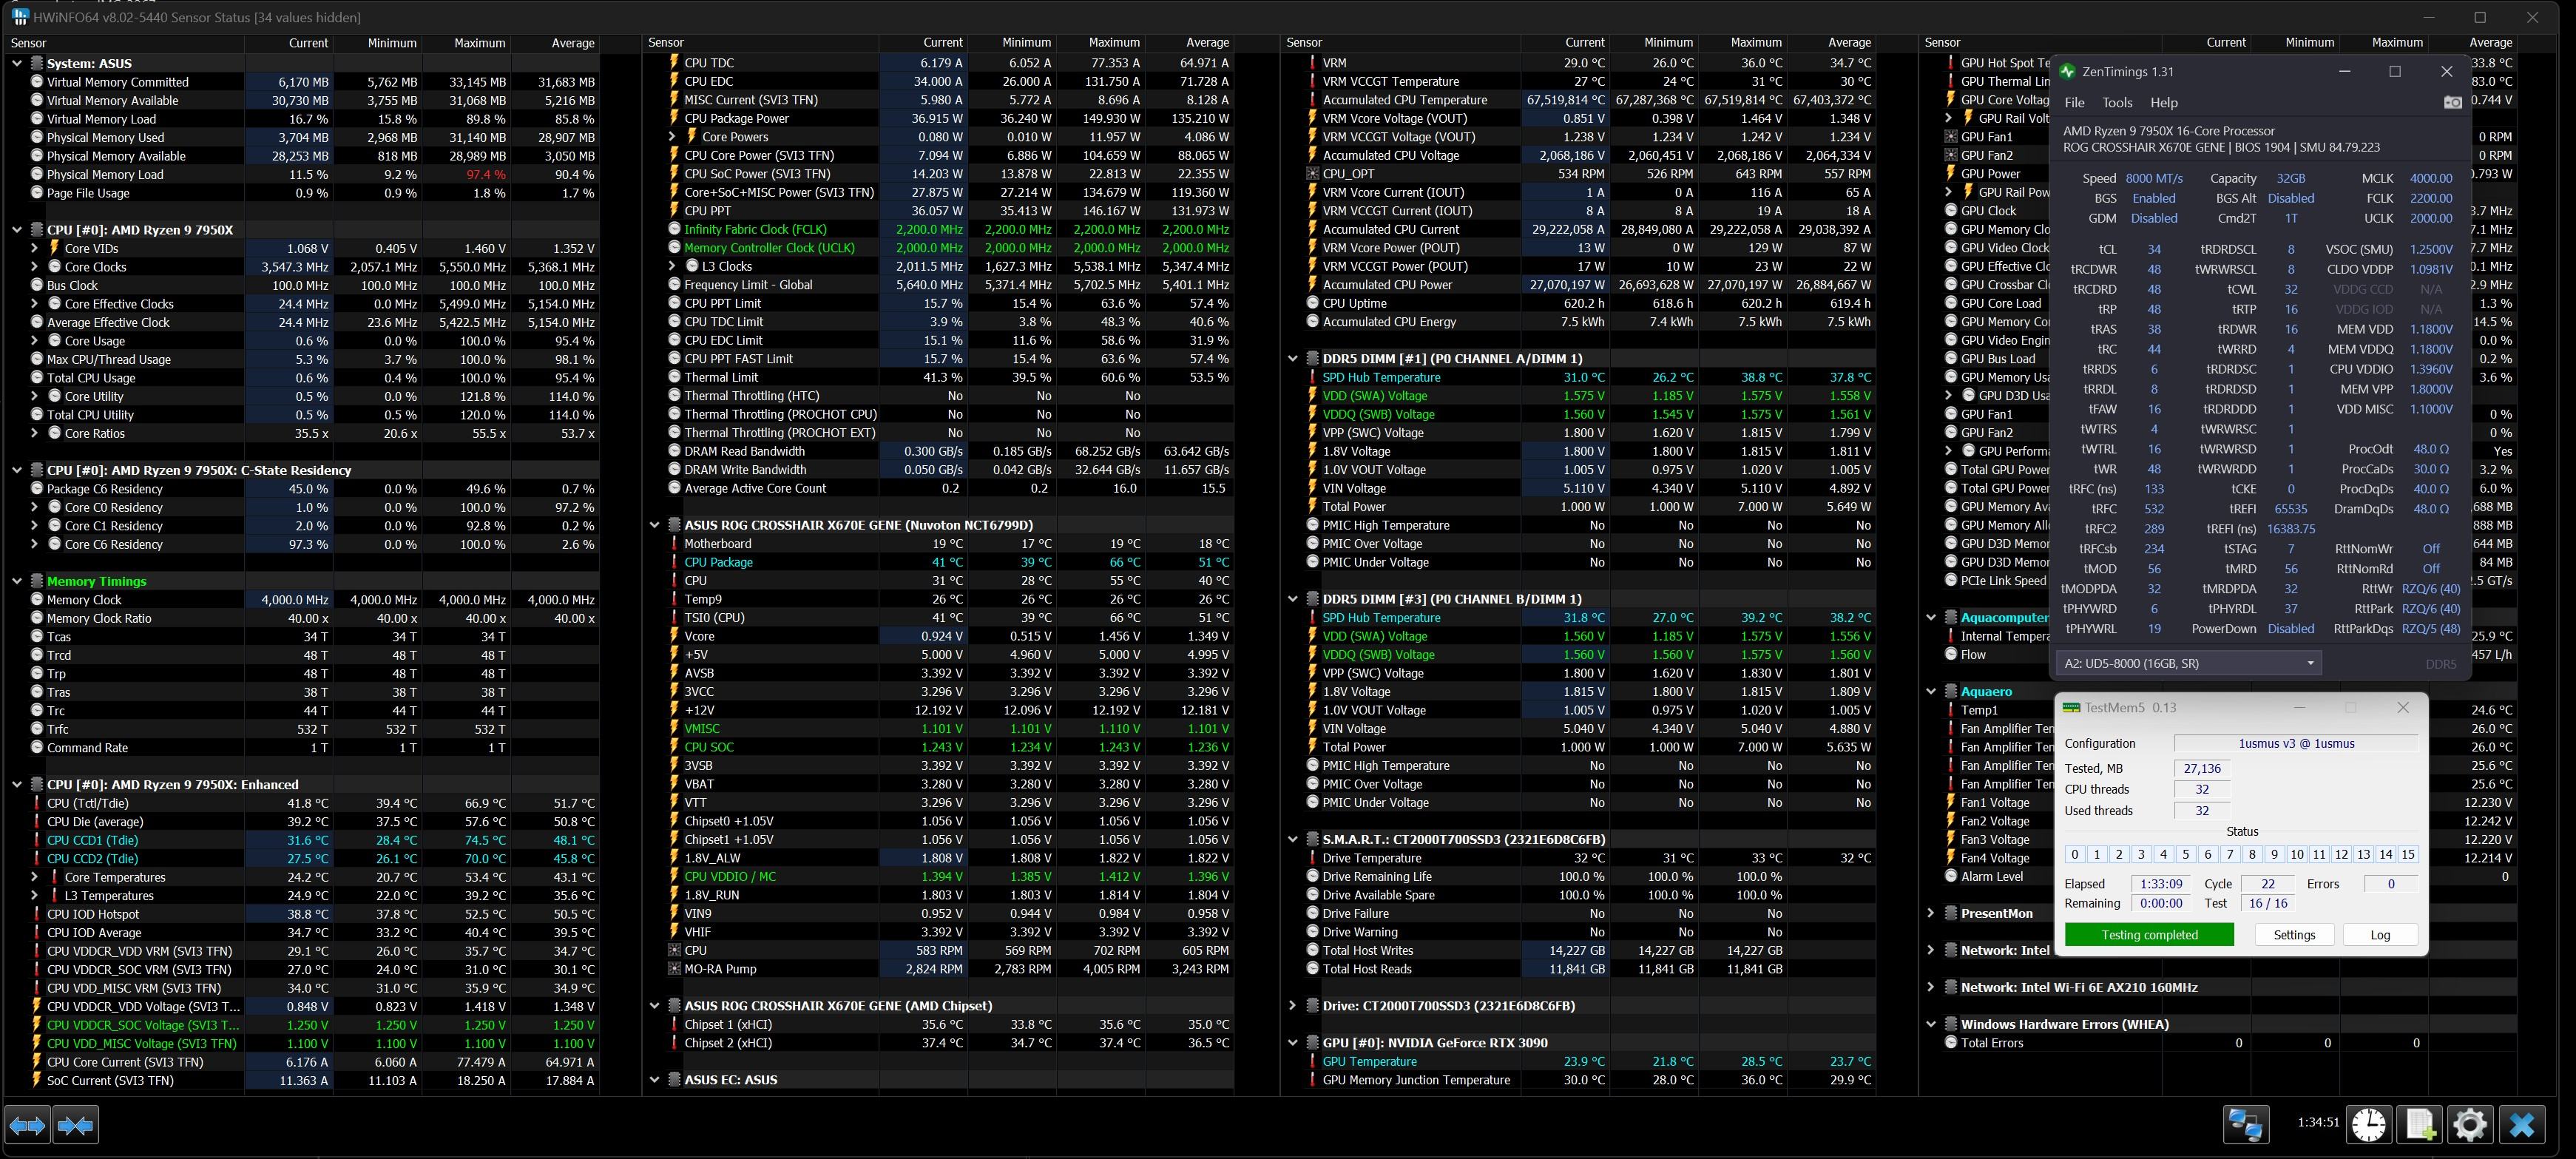
Task: Click the ZenTimings camera screenshot icon
Action: pos(2452,103)
